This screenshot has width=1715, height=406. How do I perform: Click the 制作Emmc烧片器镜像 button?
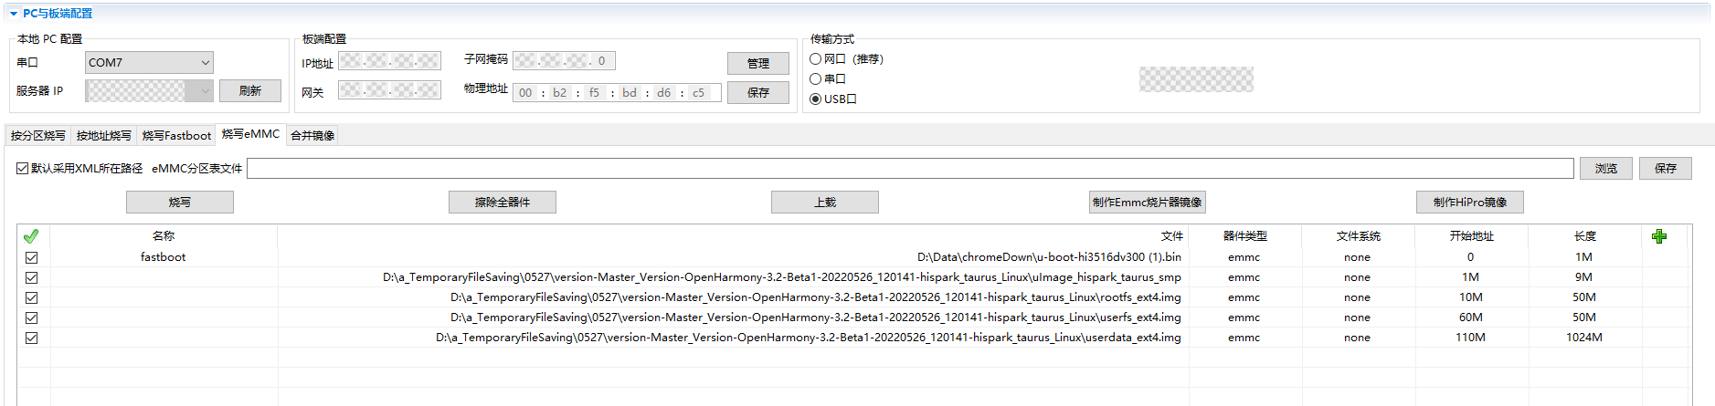[x=1147, y=202]
